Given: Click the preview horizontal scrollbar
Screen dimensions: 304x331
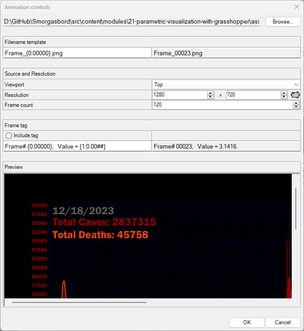Looking at the screenshot, I should click(79, 302).
